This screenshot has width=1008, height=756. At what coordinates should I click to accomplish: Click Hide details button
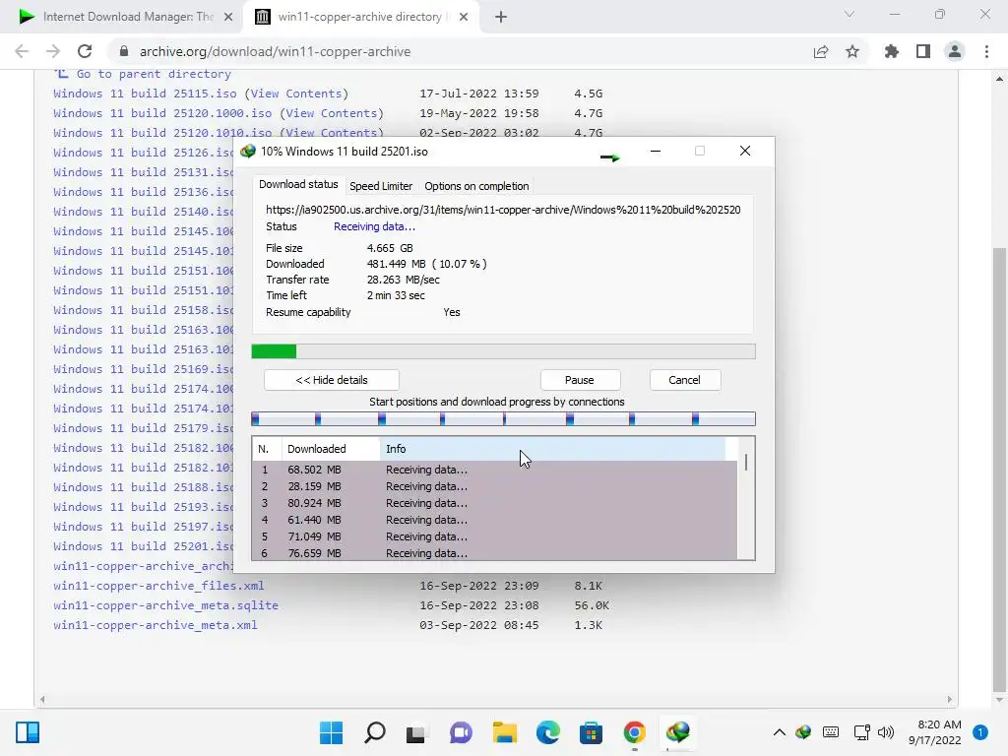click(331, 380)
